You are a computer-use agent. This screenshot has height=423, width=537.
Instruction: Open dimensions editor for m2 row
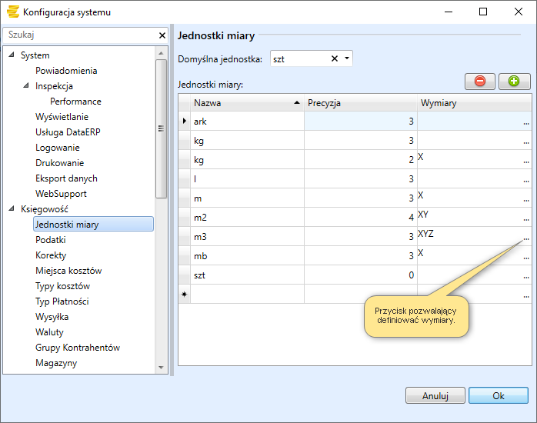[x=526, y=218]
